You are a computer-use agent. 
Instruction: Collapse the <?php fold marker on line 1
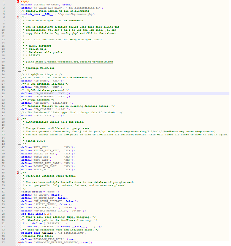(18, 2)
